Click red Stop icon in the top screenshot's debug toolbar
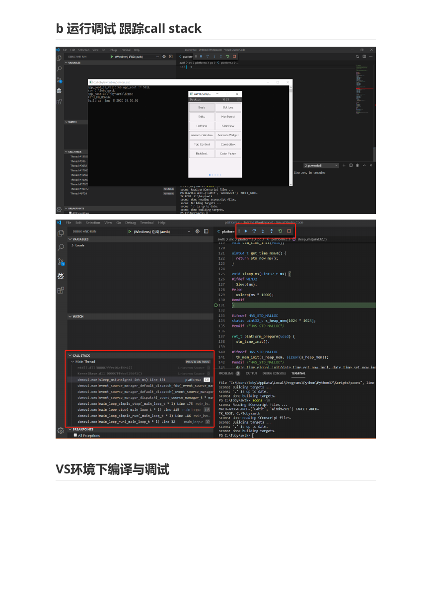The image size is (431, 610). 234,56
